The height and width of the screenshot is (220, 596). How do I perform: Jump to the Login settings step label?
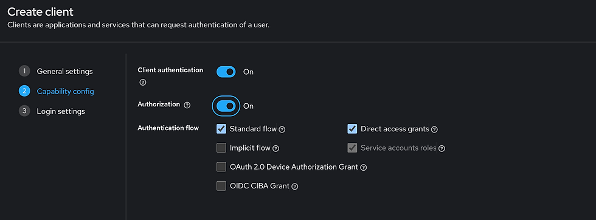[61, 111]
